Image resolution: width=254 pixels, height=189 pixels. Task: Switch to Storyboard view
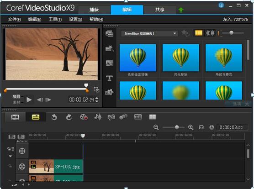(x=15, y=117)
